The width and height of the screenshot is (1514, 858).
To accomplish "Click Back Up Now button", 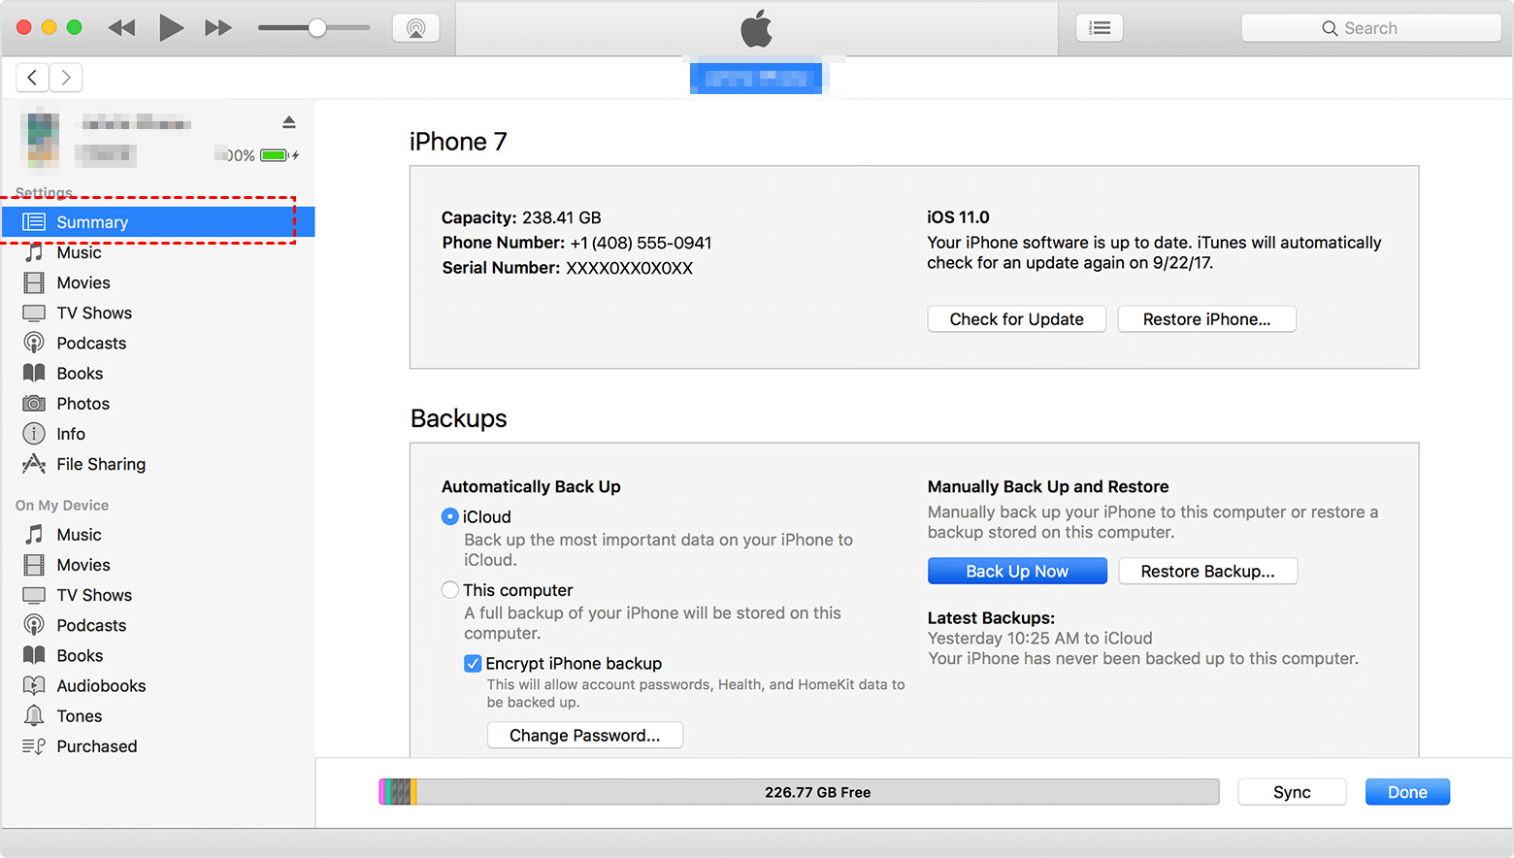I will (1017, 571).
